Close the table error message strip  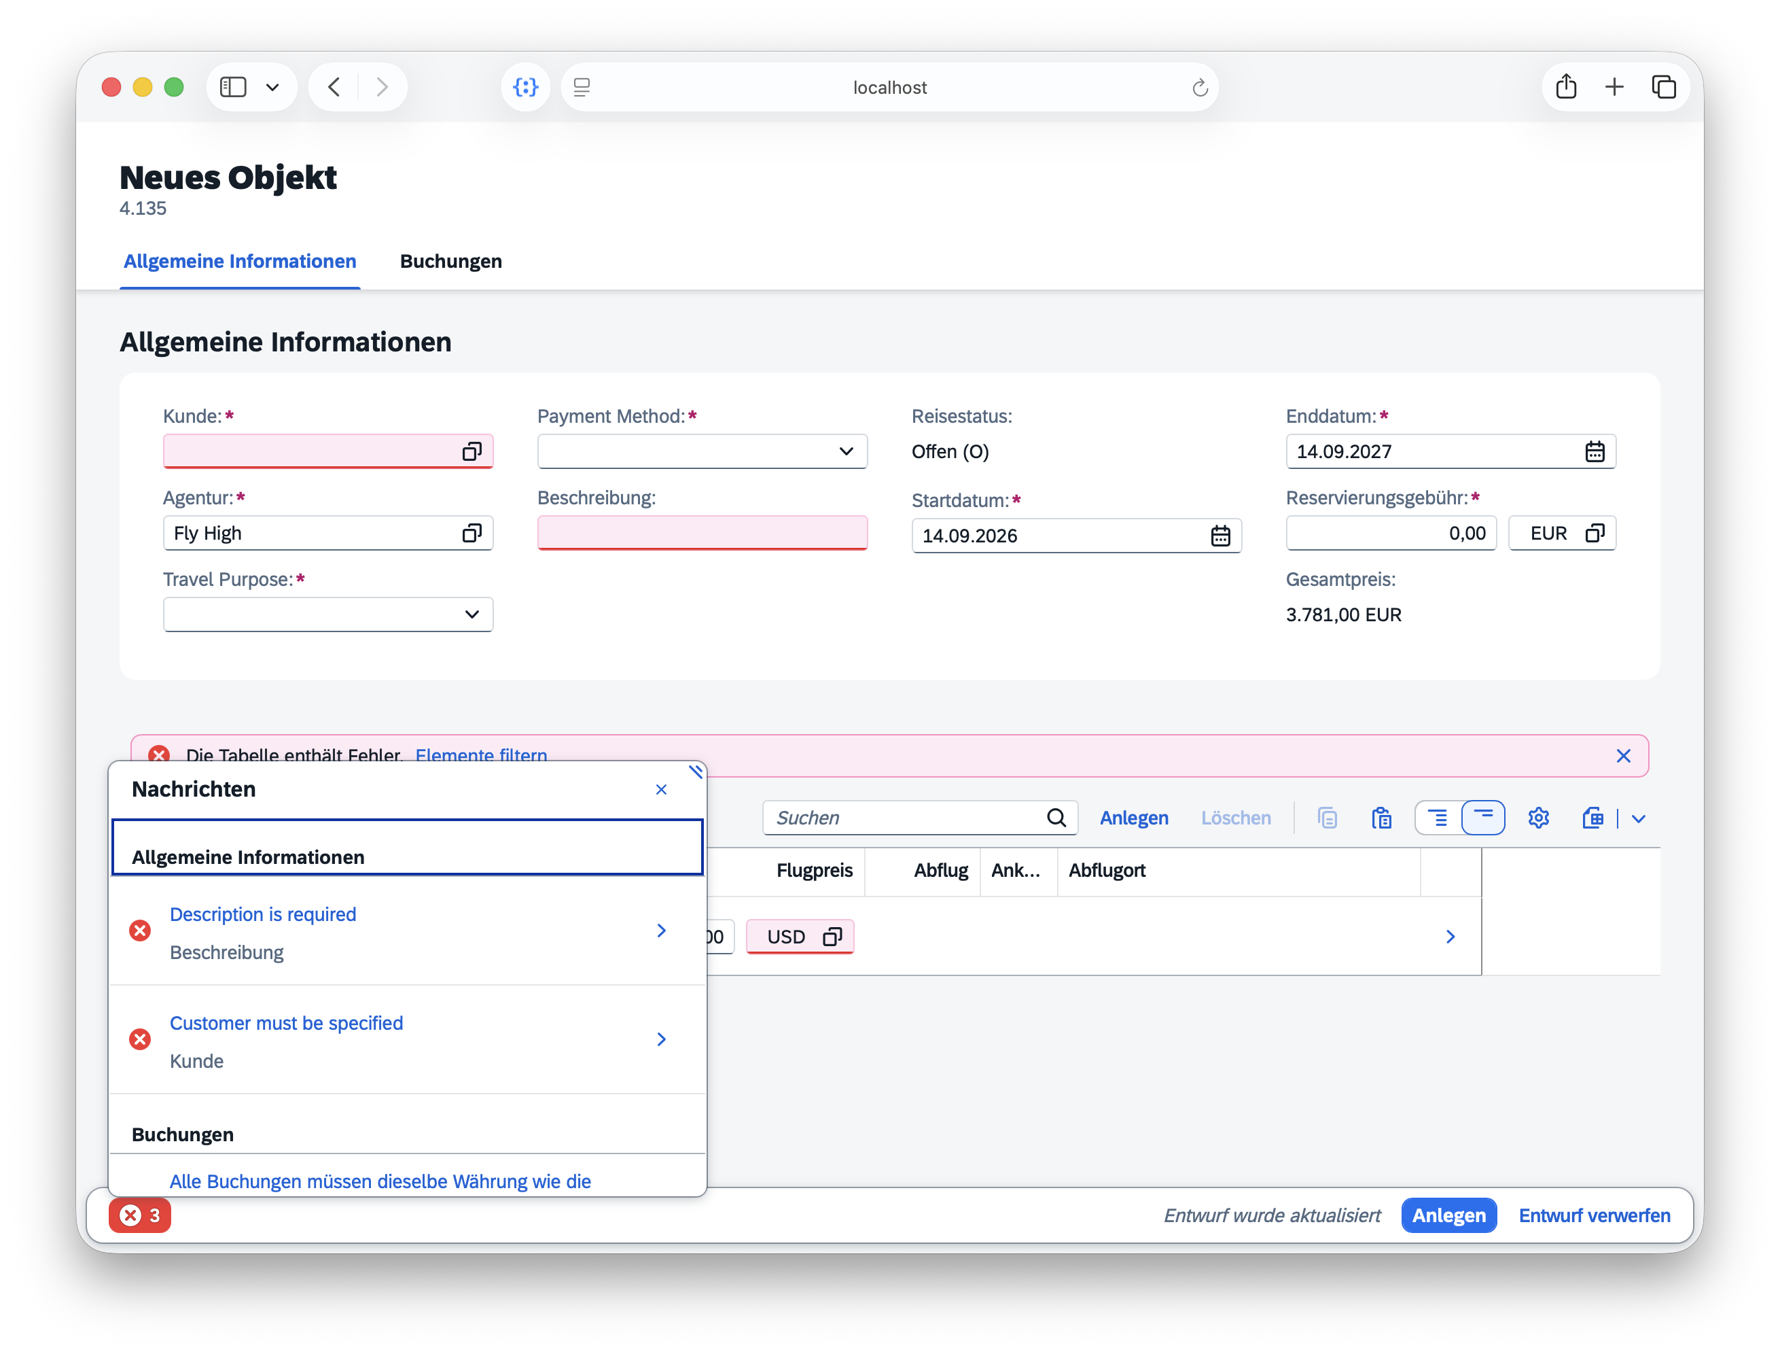pyautogui.click(x=1623, y=755)
